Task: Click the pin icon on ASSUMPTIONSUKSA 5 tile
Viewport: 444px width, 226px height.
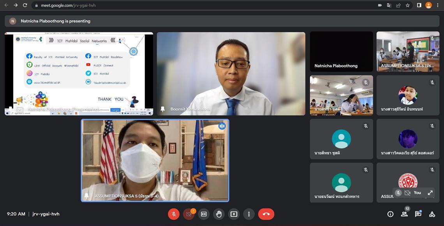Action: click(86, 196)
